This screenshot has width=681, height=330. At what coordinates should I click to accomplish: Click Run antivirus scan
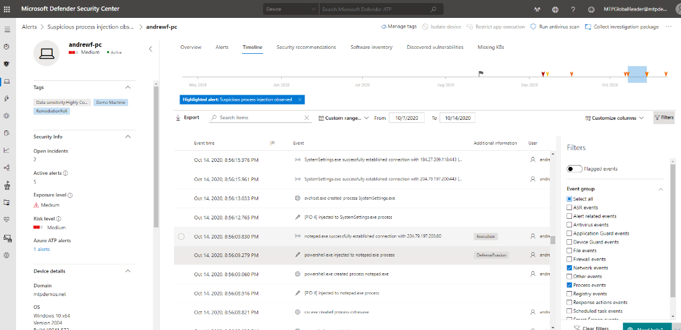555,27
